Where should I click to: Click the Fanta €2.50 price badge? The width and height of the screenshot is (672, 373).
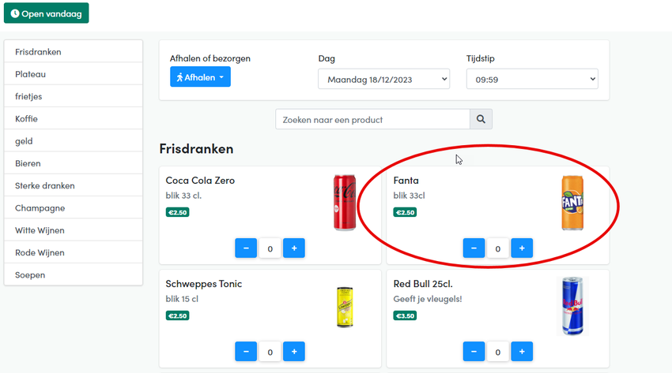(x=405, y=212)
